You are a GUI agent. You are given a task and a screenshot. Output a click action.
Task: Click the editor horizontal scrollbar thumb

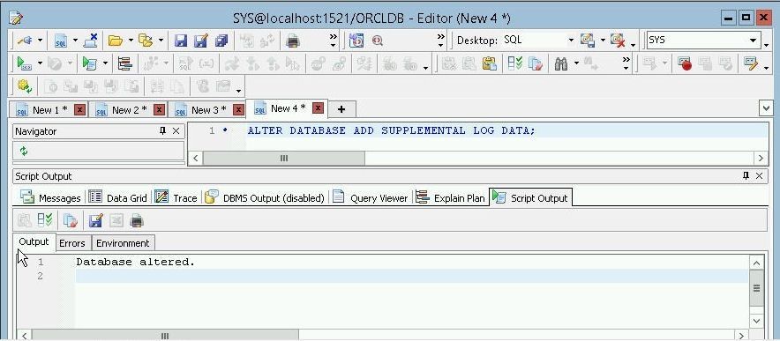coord(283,158)
